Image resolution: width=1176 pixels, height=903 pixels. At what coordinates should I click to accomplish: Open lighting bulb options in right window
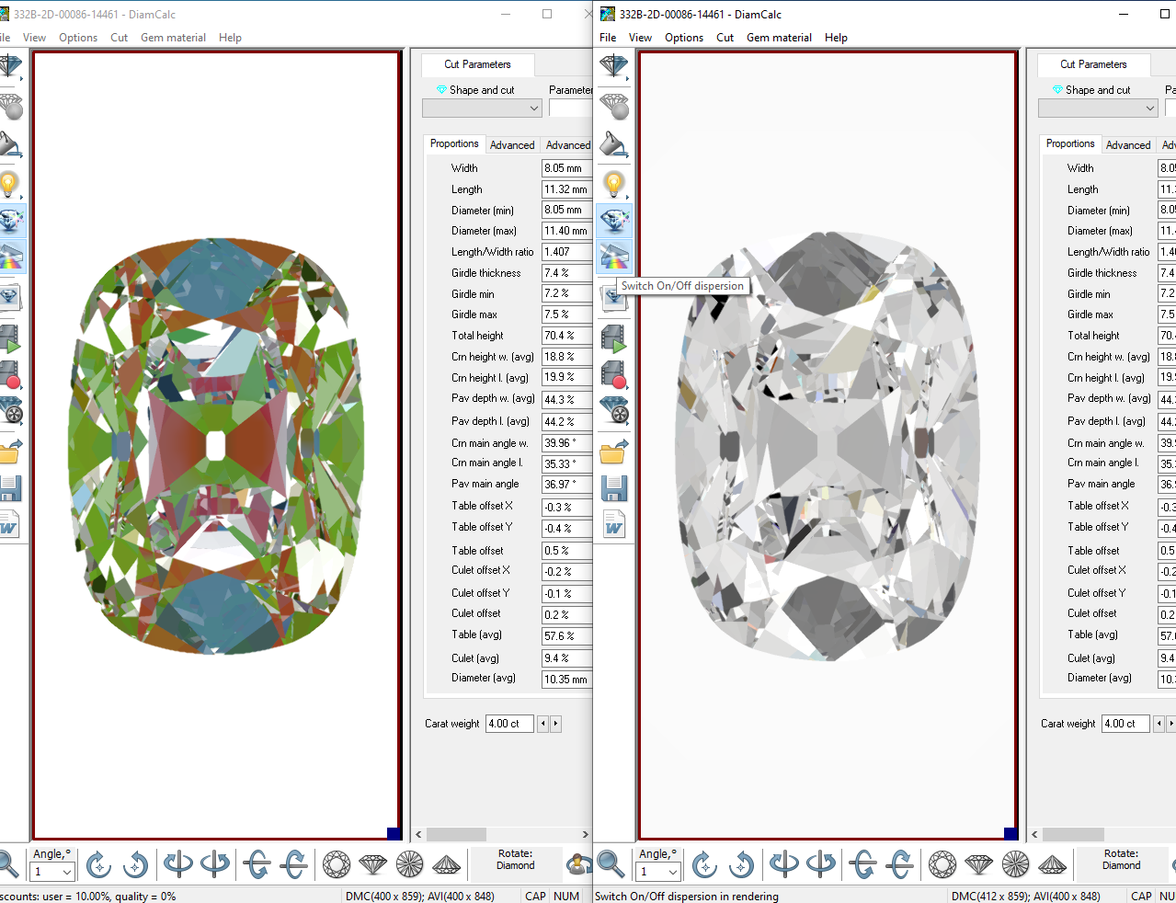(x=613, y=184)
